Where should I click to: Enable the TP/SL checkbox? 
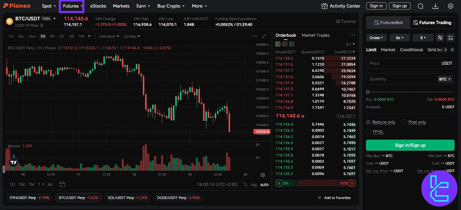point(368,132)
